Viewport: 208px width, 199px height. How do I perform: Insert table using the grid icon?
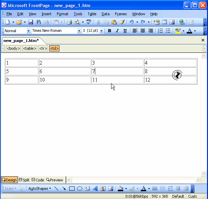pos(164,22)
